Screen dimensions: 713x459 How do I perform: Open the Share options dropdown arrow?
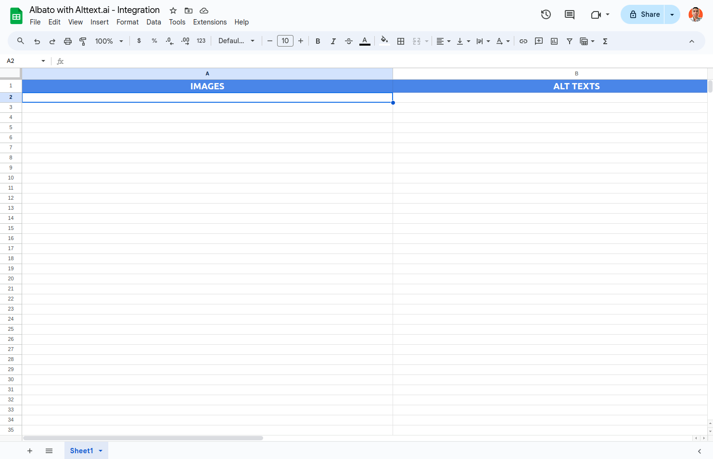click(x=672, y=14)
